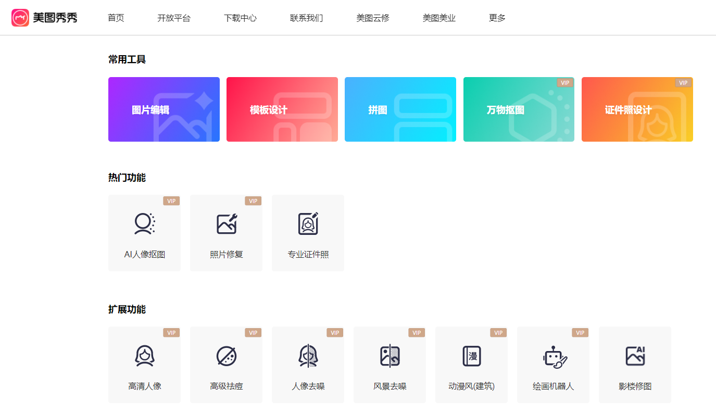This screenshot has height=413, width=716.
Task: Click the VIP badge on 证件照设计 card
Action: pyautogui.click(x=683, y=83)
